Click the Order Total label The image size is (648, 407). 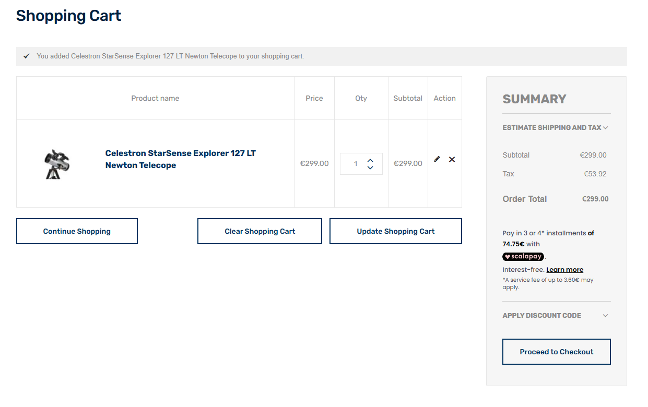click(525, 199)
